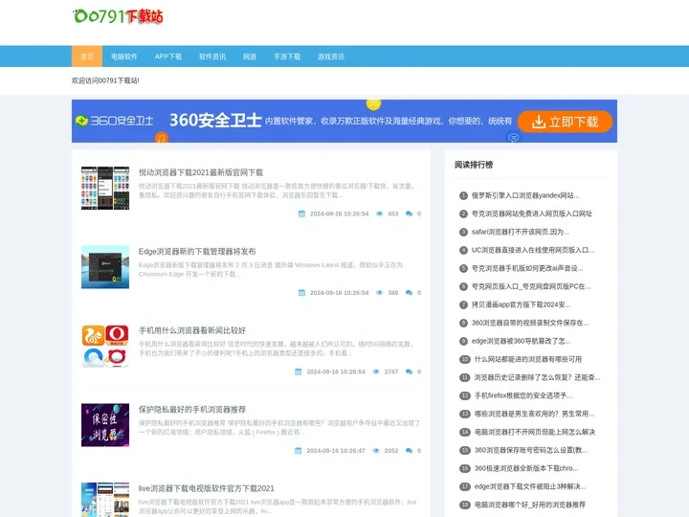689x517 pixels.
Task: Open ranked item edge浏览器被360导航篡改了怎
Action: (x=522, y=341)
